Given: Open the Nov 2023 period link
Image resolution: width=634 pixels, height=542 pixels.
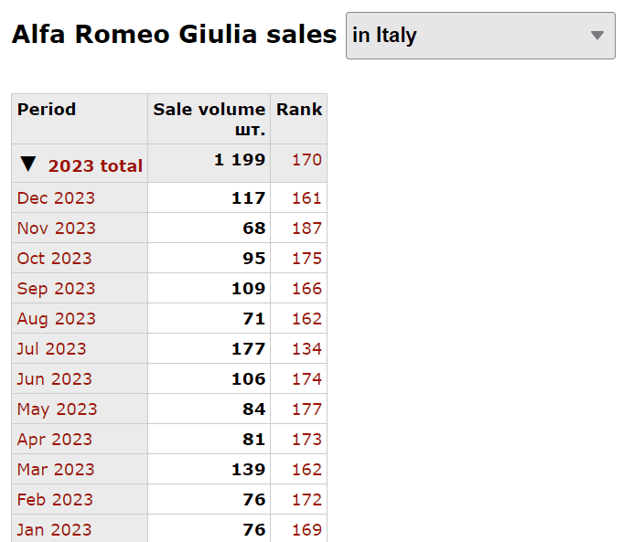Looking at the screenshot, I should [57, 228].
